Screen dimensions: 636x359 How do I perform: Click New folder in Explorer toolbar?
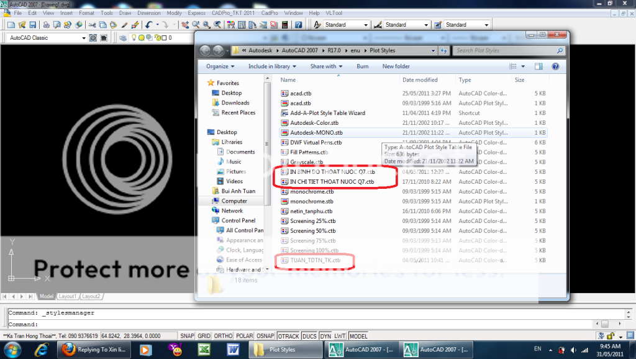(396, 66)
